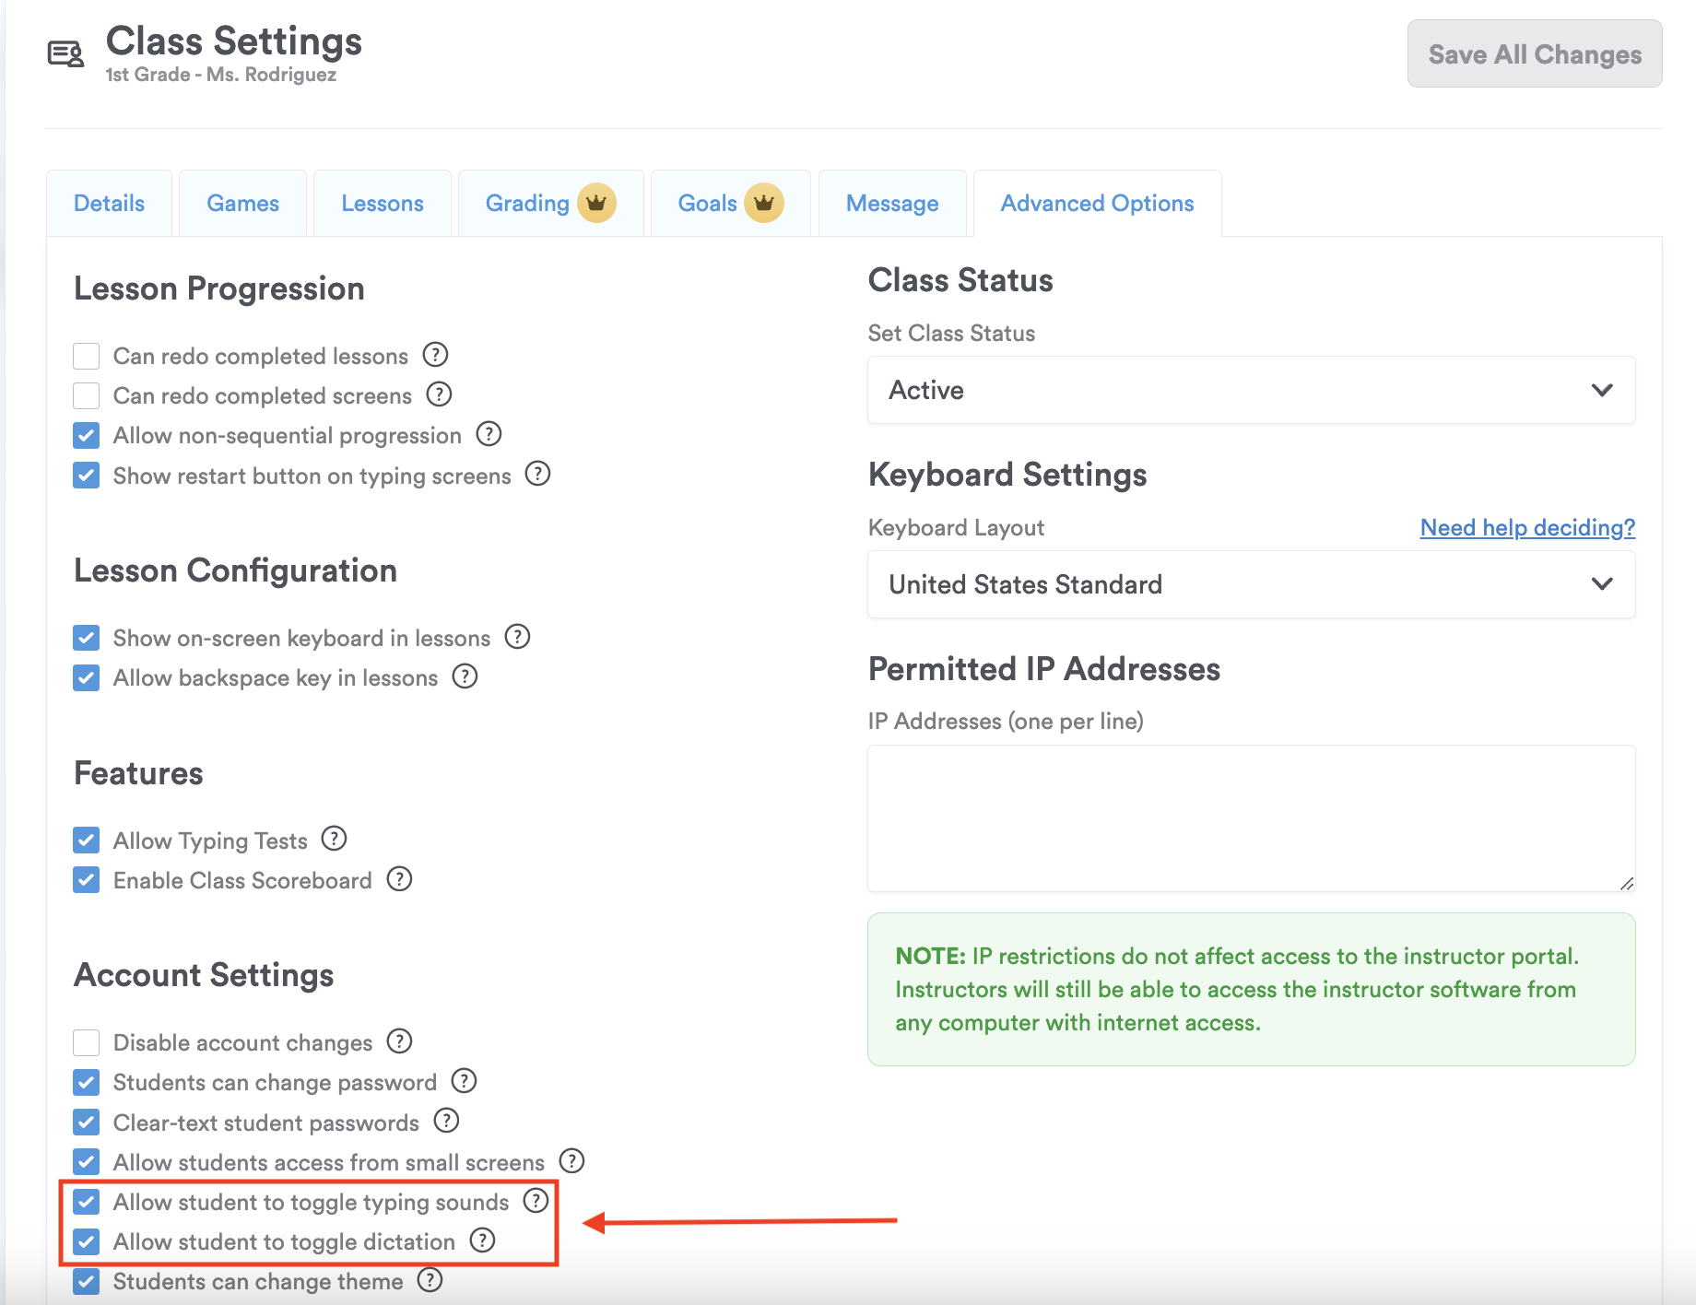
Task: Click help icon next to Allow non-sequential progression
Action: point(489,434)
